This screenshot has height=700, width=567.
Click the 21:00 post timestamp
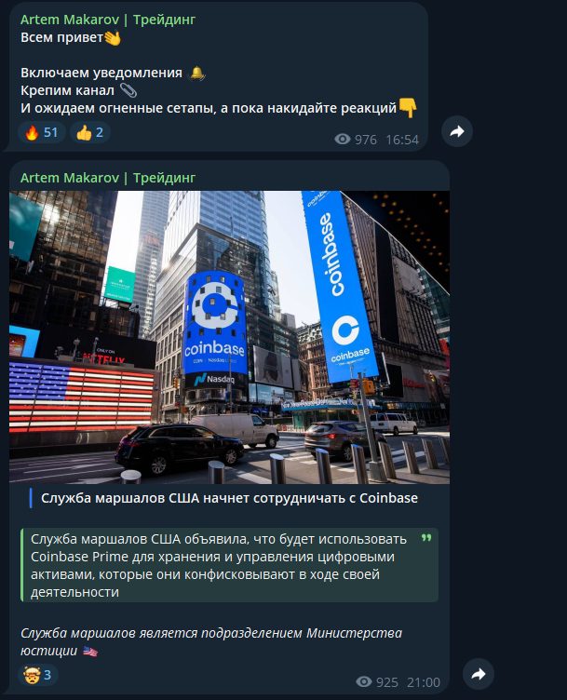[424, 682]
